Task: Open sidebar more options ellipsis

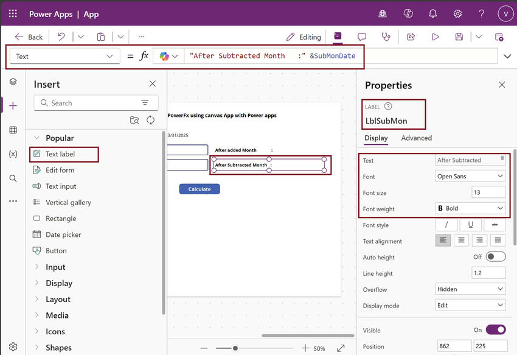Action: (x=13, y=201)
